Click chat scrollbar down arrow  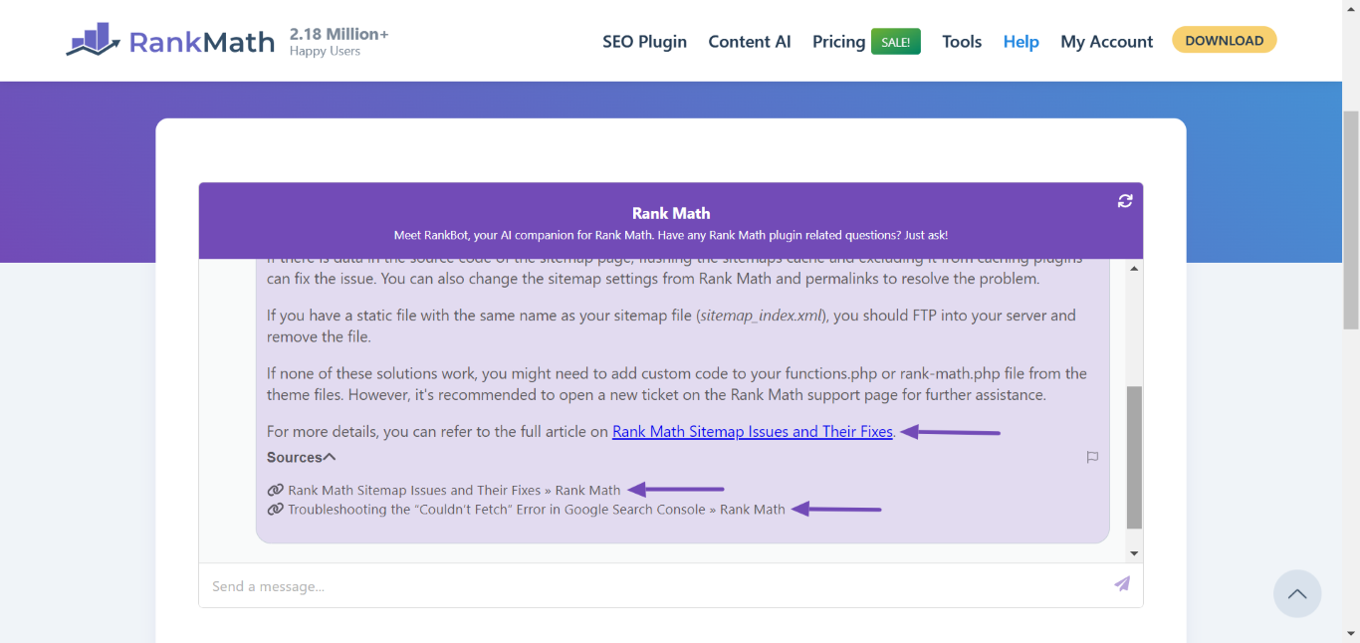1134,553
